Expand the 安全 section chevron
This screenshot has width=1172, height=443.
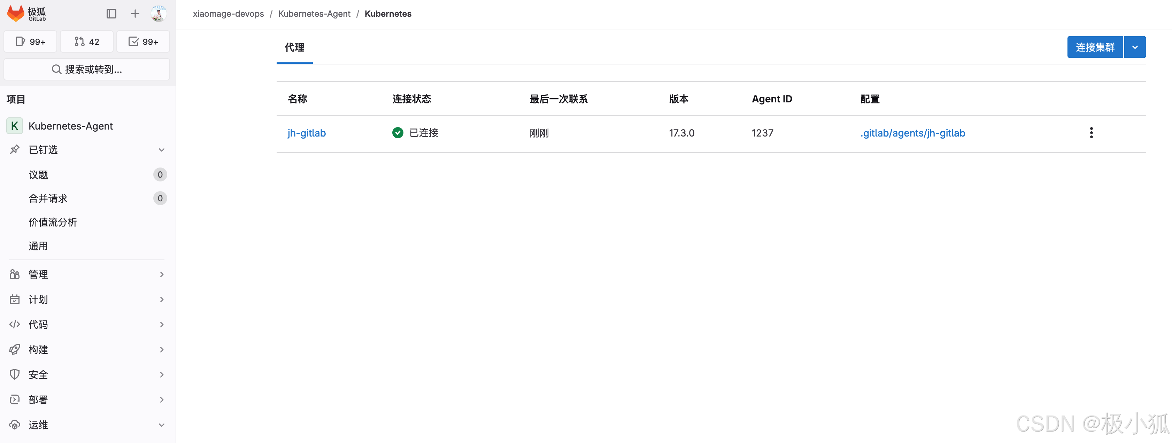pos(162,374)
